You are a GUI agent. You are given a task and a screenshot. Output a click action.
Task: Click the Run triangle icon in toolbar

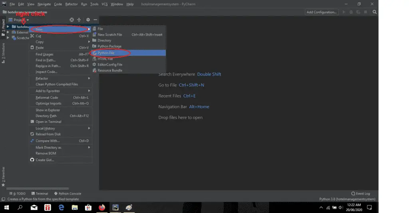click(x=343, y=12)
